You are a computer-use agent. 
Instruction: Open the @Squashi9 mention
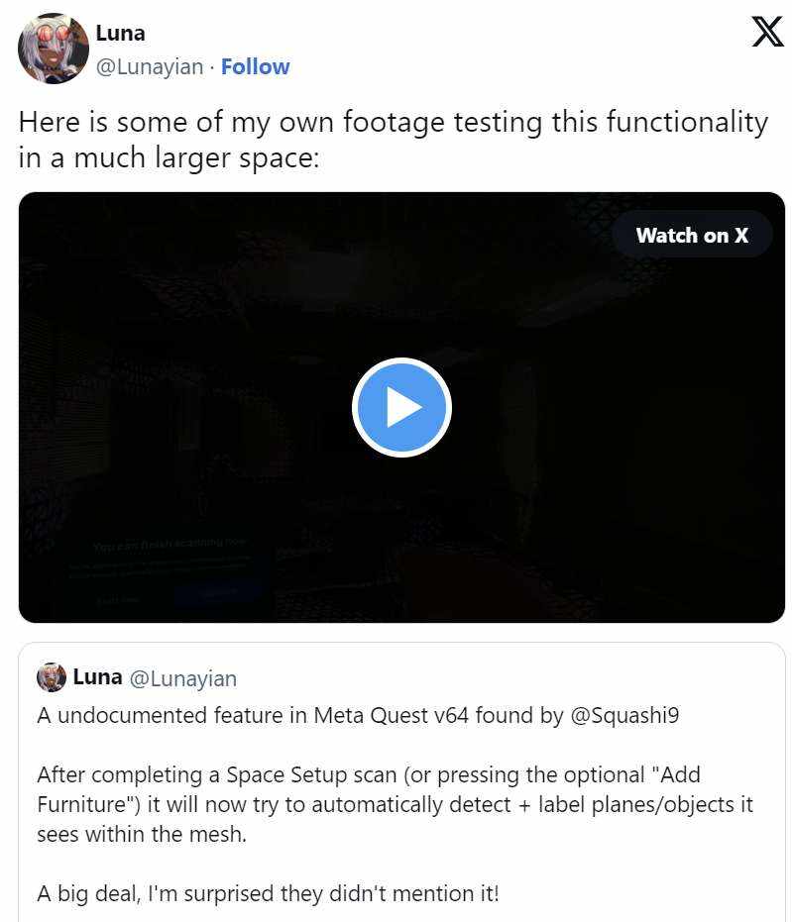pos(624,716)
